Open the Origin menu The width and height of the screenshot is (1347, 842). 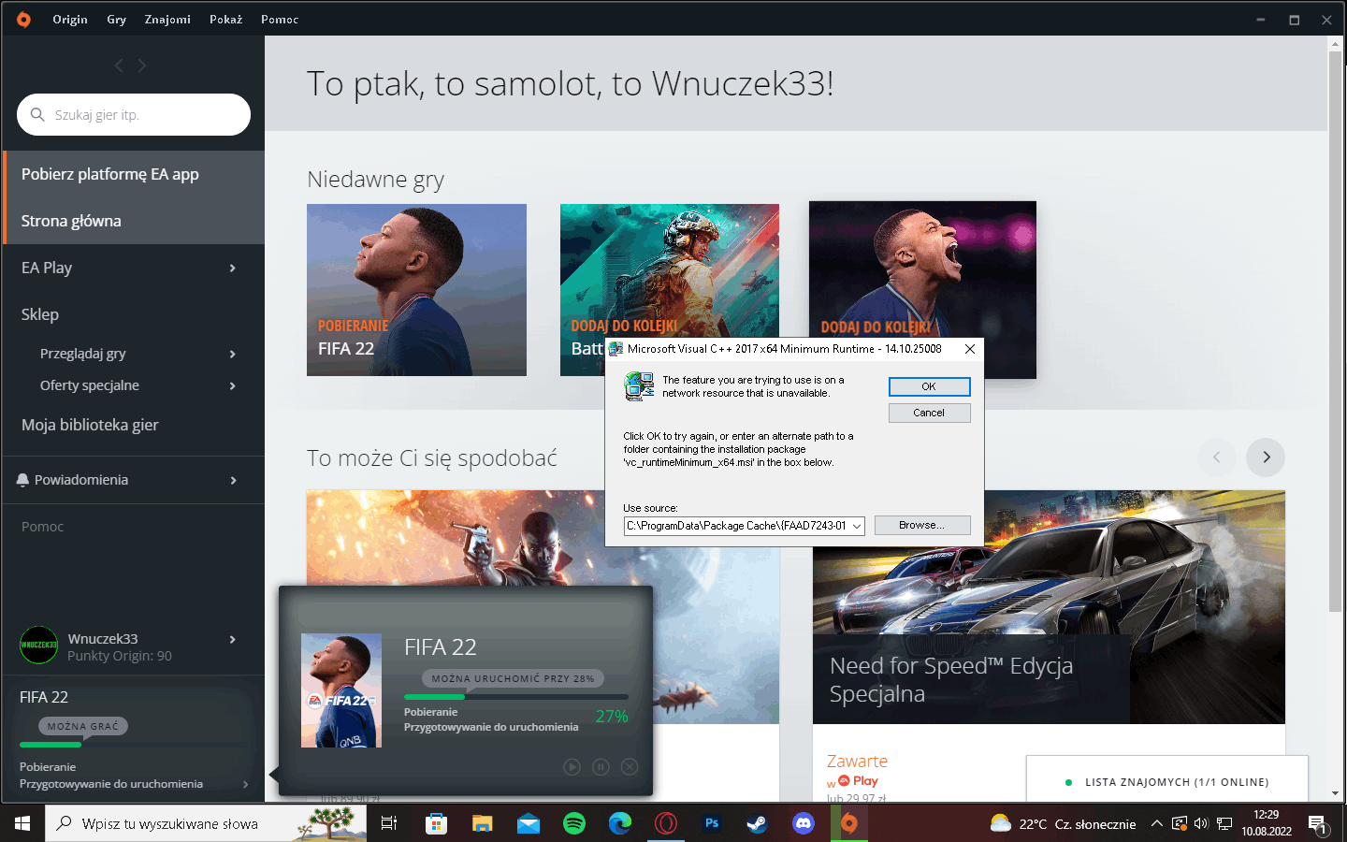click(x=70, y=19)
